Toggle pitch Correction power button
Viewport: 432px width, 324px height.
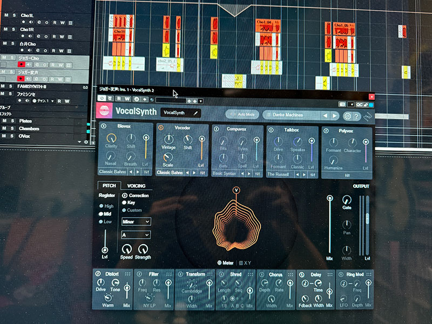pyautogui.click(x=125, y=195)
